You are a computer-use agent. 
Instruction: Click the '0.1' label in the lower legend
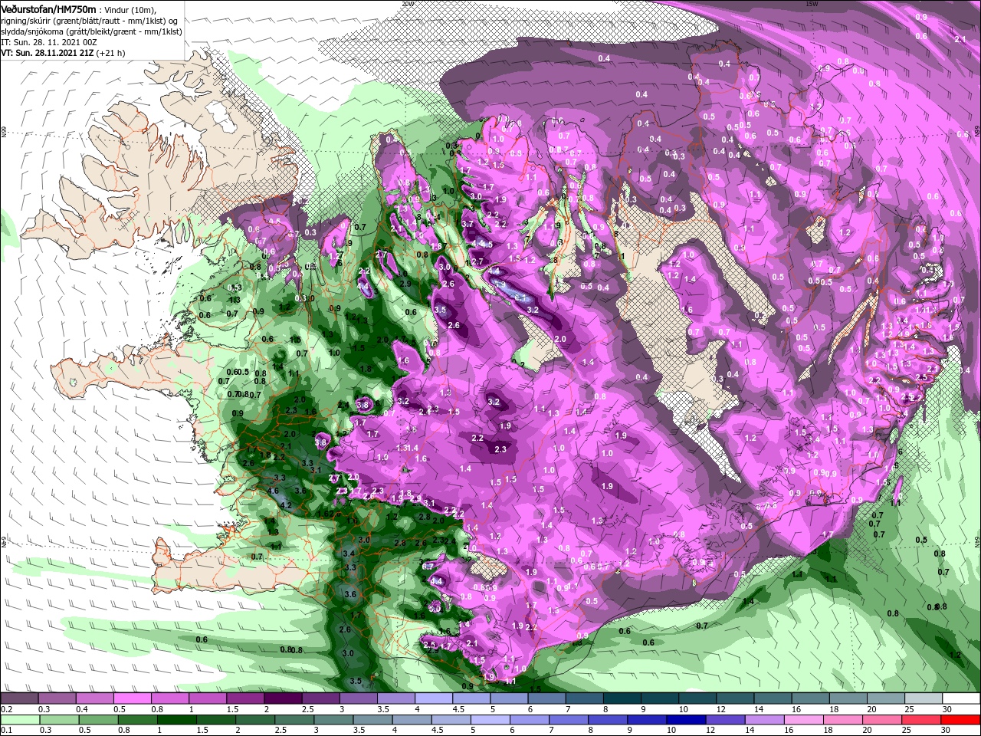(x=5, y=730)
